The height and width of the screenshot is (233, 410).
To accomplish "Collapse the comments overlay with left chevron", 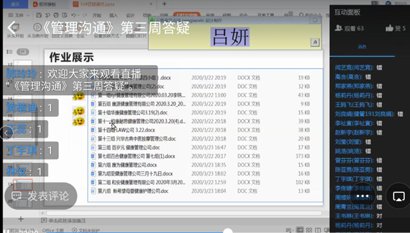I will point(6,133).
